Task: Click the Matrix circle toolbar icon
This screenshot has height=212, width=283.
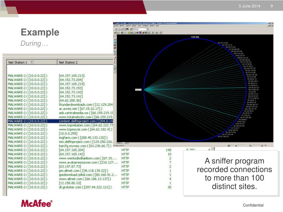Action: tap(135, 33)
